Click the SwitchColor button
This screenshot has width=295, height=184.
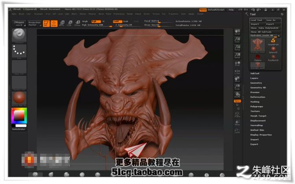coord(19,129)
